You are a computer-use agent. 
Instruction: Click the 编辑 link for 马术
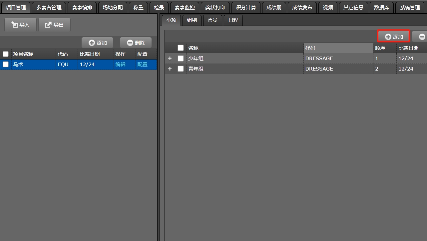click(x=120, y=65)
